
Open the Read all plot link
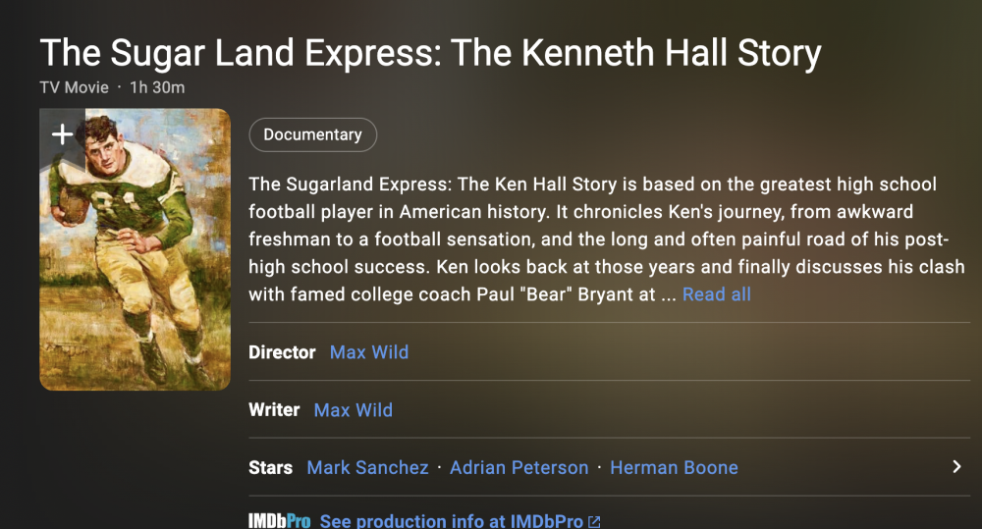716,294
